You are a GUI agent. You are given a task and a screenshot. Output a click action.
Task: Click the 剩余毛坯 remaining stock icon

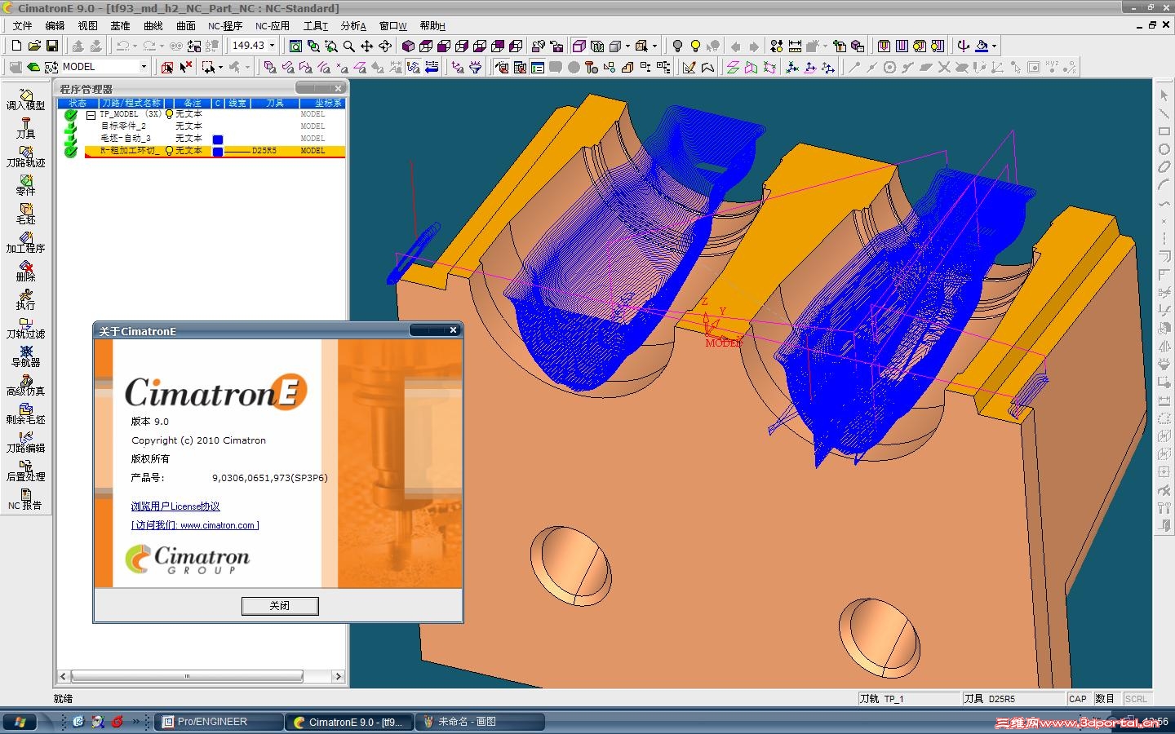click(25, 413)
